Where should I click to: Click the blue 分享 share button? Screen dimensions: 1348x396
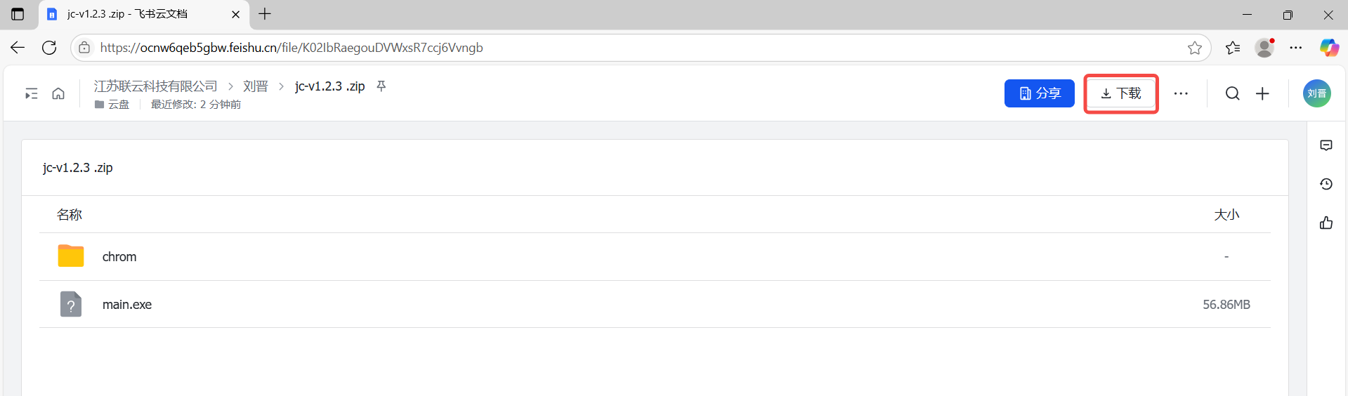(1040, 93)
